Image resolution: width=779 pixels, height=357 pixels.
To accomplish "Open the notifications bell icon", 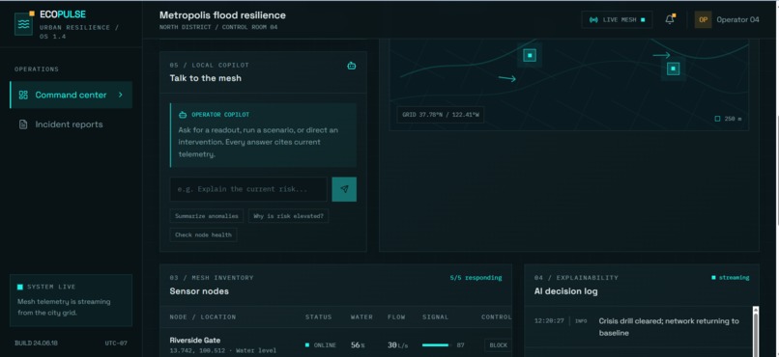I will (x=670, y=20).
